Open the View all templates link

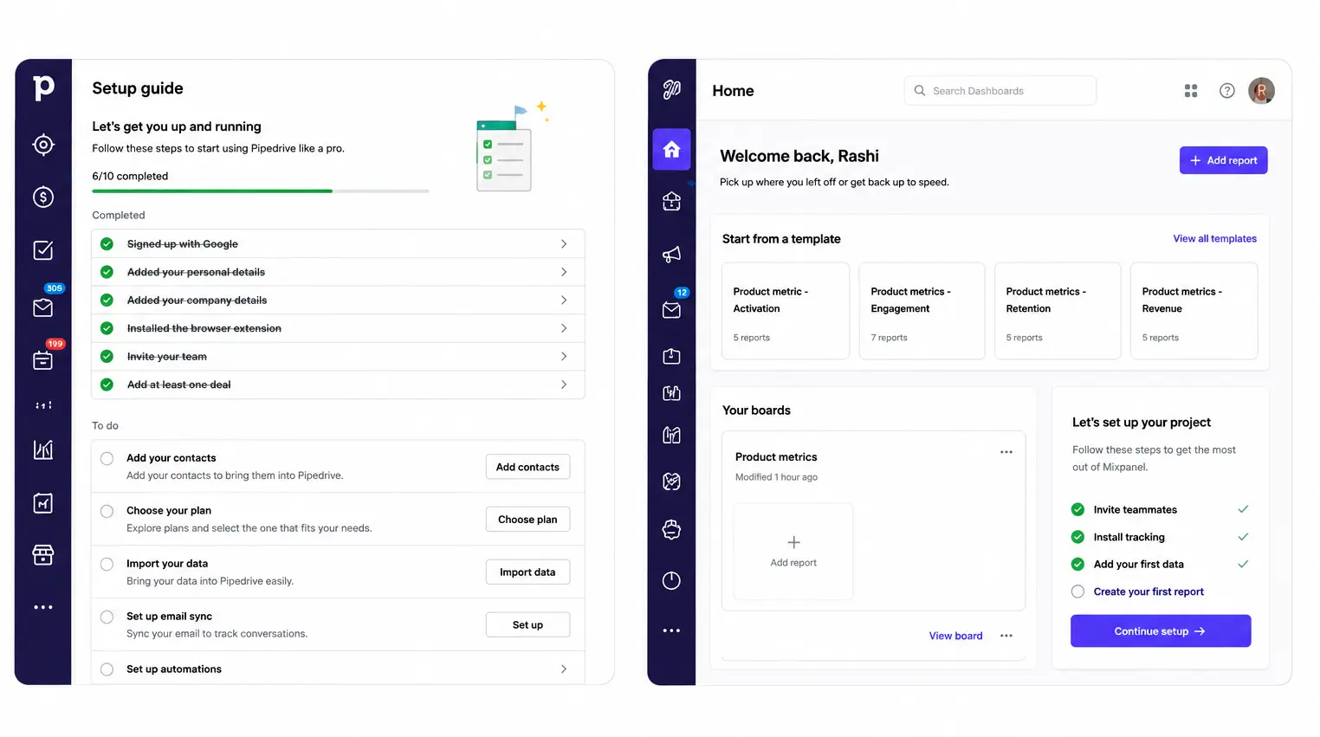tap(1214, 239)
